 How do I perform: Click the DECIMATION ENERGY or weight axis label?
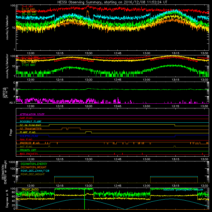point(4,172)
